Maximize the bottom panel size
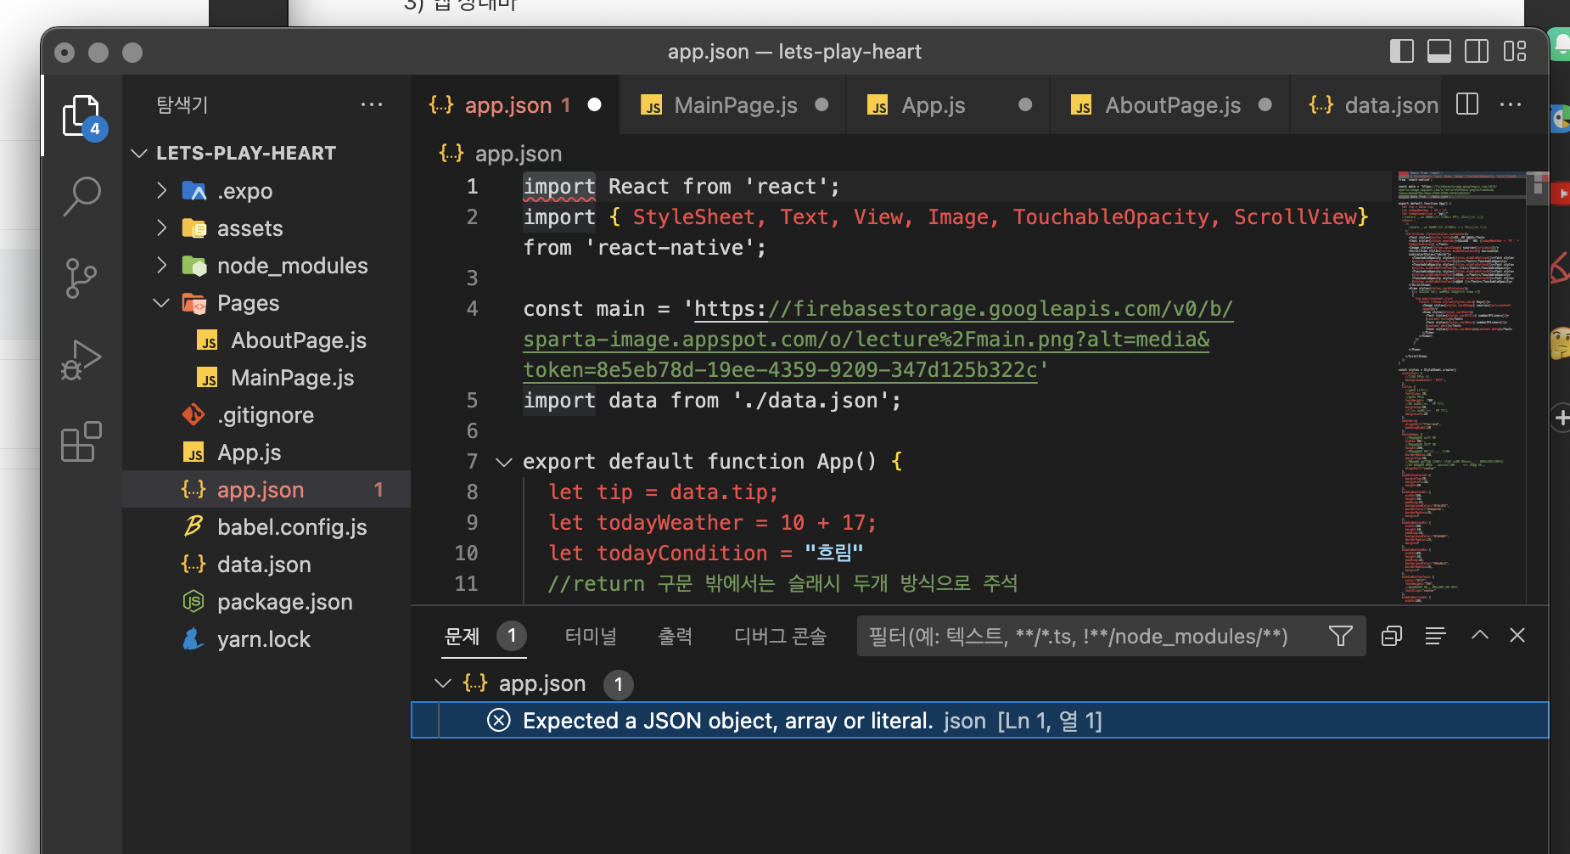 point(1480,635)
